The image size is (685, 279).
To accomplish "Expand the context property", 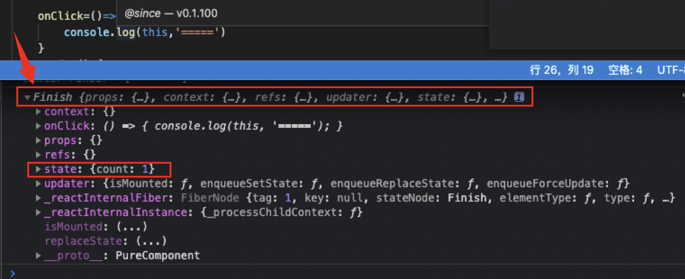I will click(x=38, y=111).
